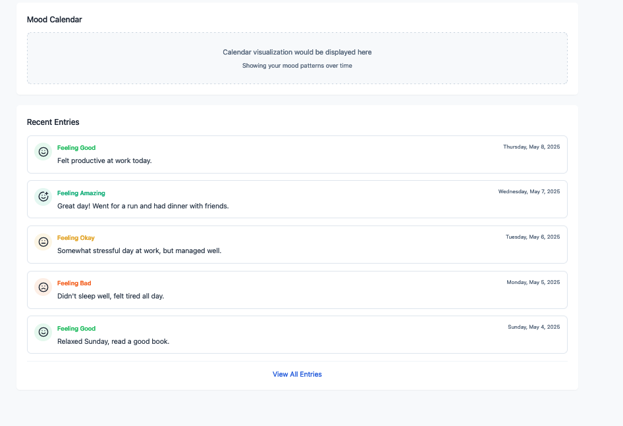
Task: Click the sad face Feeling Bad icon
Action: pos(43,287)
